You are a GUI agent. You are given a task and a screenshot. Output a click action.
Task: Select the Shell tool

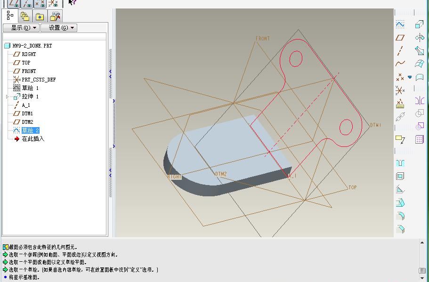(x=400, y=176)
